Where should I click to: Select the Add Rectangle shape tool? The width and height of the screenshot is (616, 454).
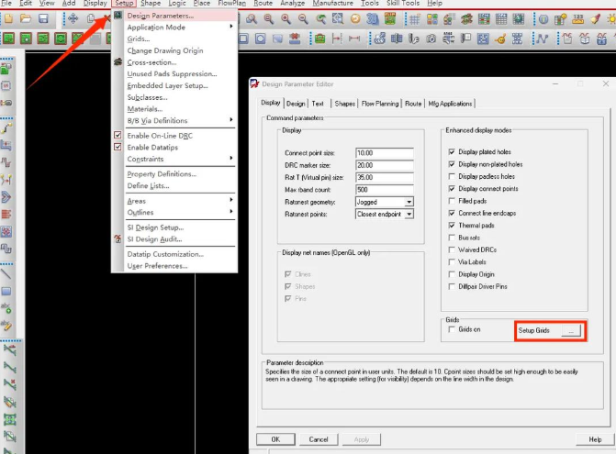(6, 290)
